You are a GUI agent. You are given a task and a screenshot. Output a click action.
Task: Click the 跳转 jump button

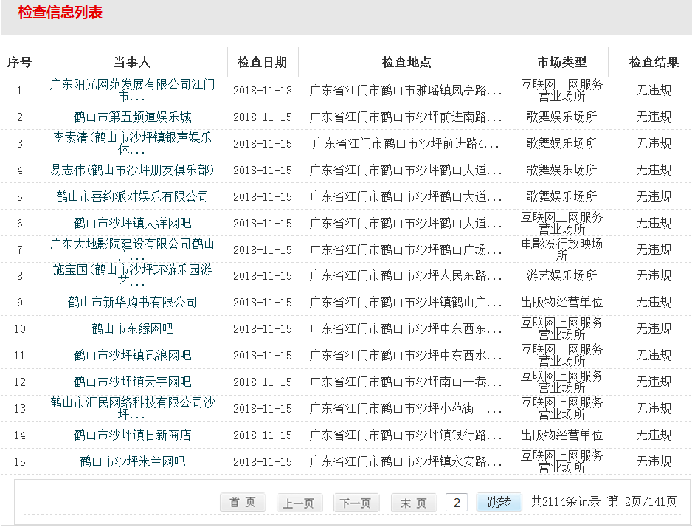click(499, 502)
